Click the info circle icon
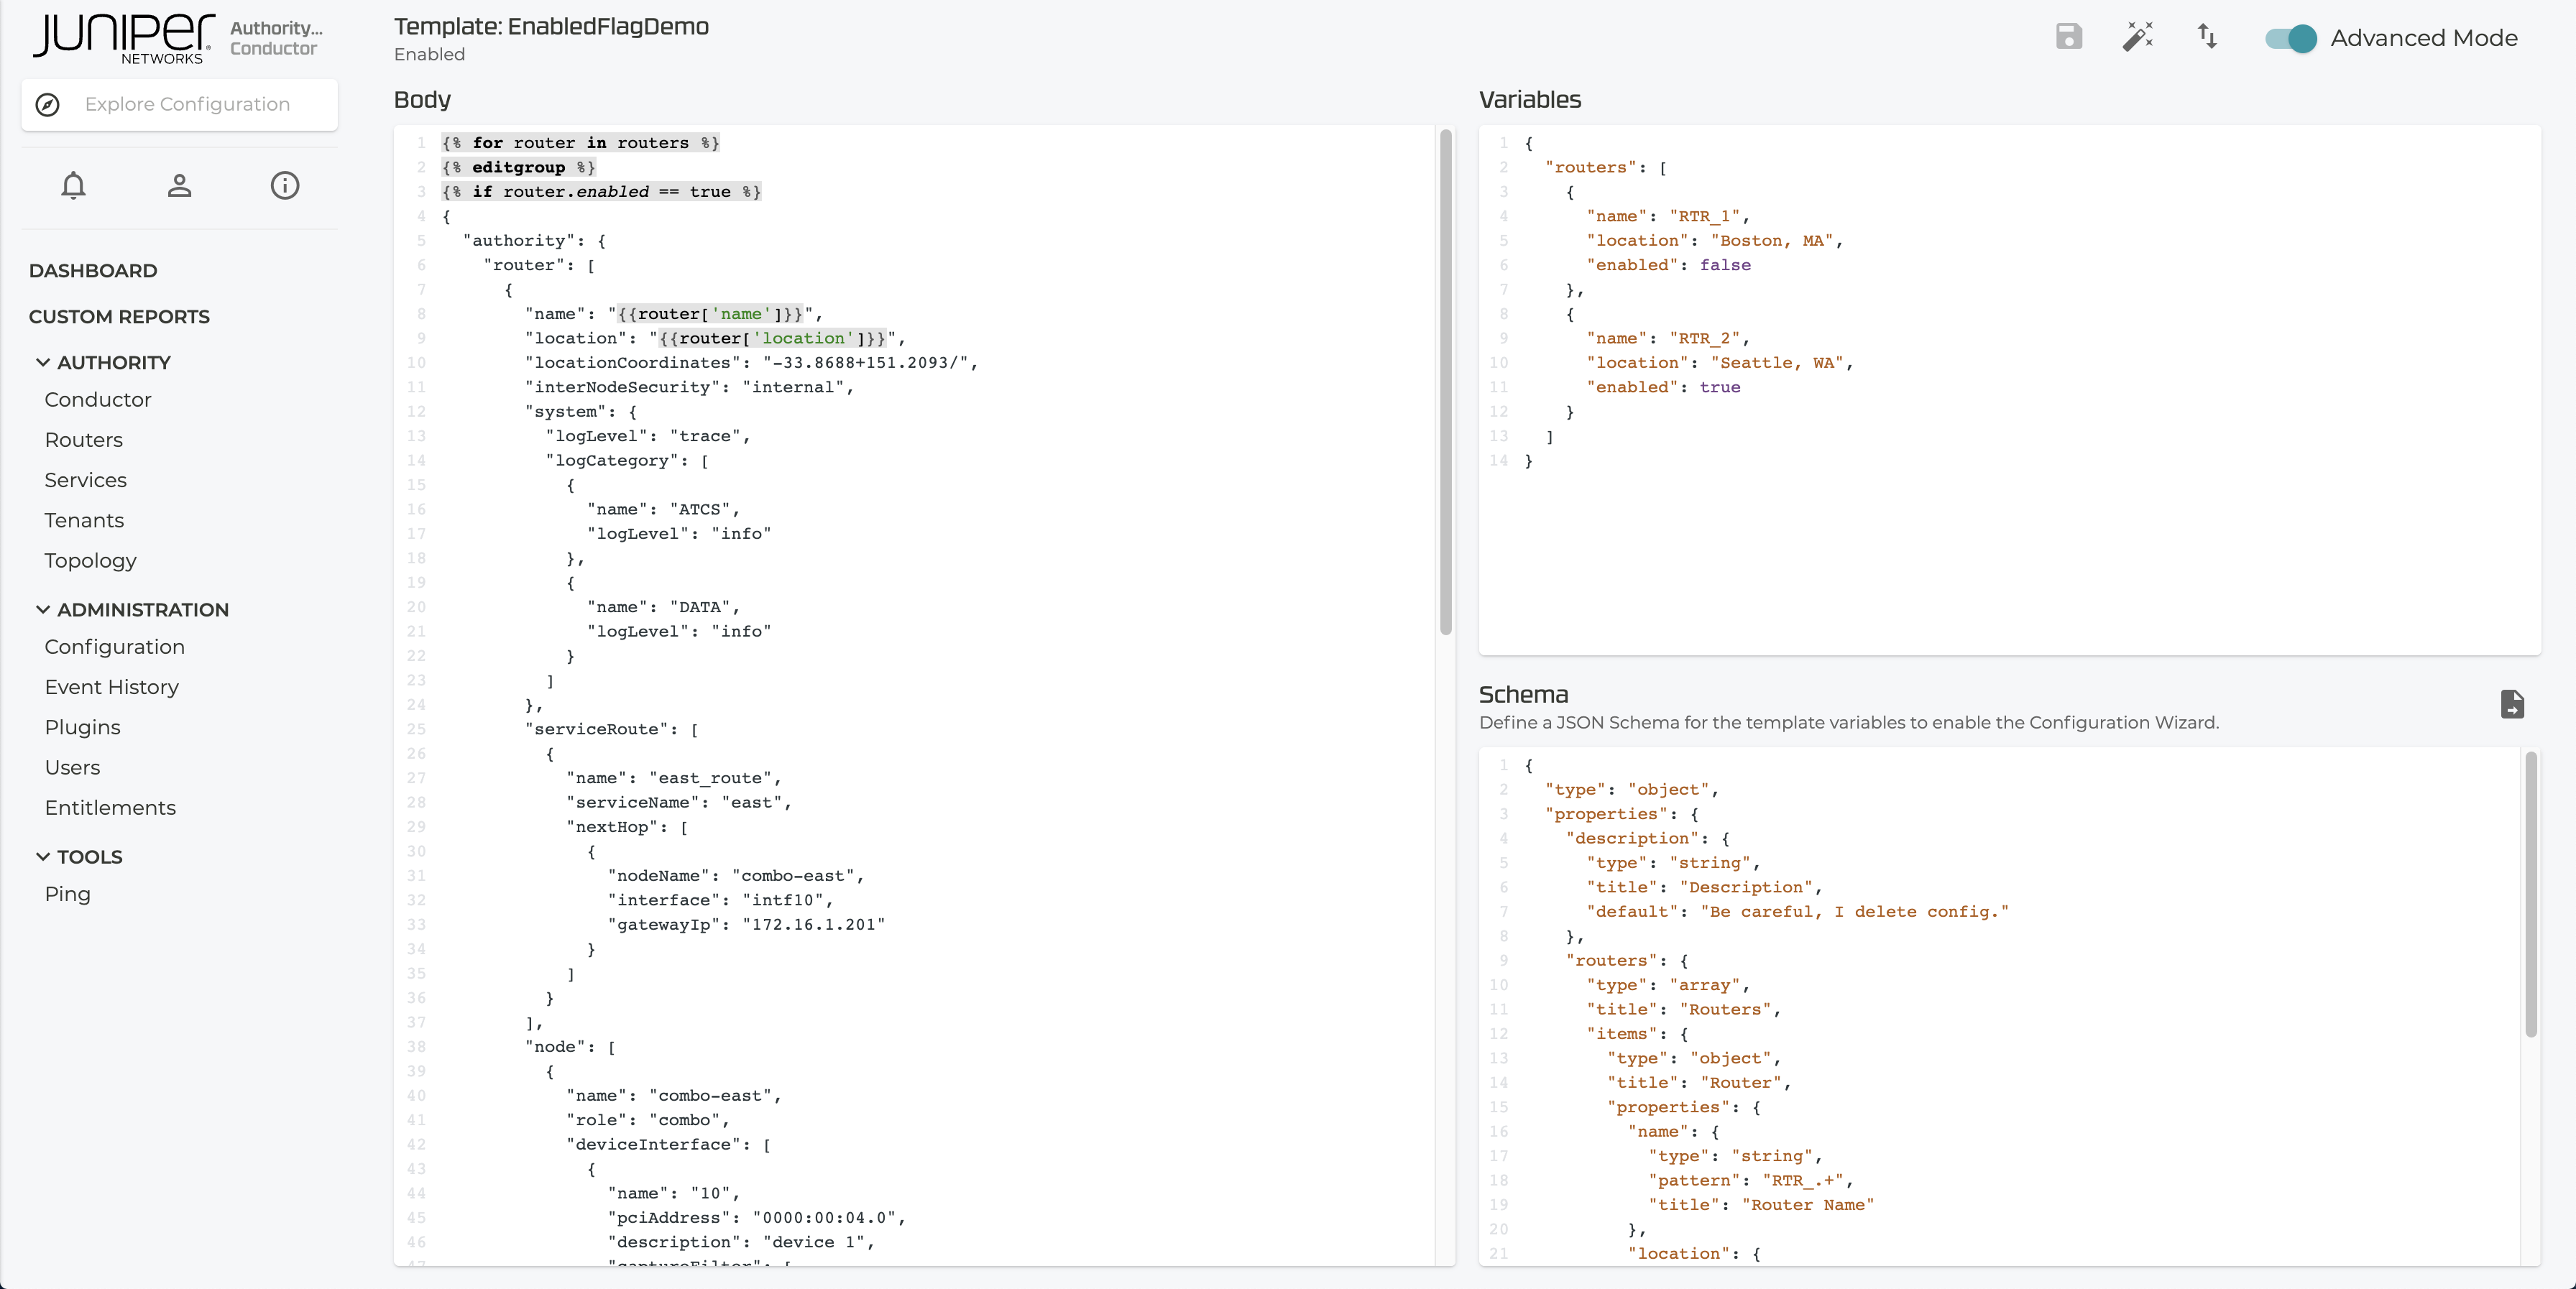This screenshot has width=2576, height=1289. pos(285,186)
